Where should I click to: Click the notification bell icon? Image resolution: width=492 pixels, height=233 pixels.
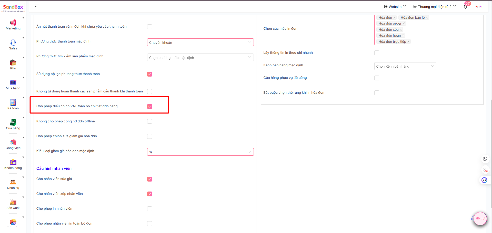(x=465, y=7)
